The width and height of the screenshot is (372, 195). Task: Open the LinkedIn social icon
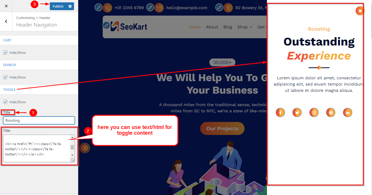[x=347, y=113]
